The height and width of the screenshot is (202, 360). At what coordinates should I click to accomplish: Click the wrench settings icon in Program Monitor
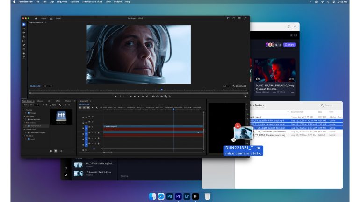(234, 86)
